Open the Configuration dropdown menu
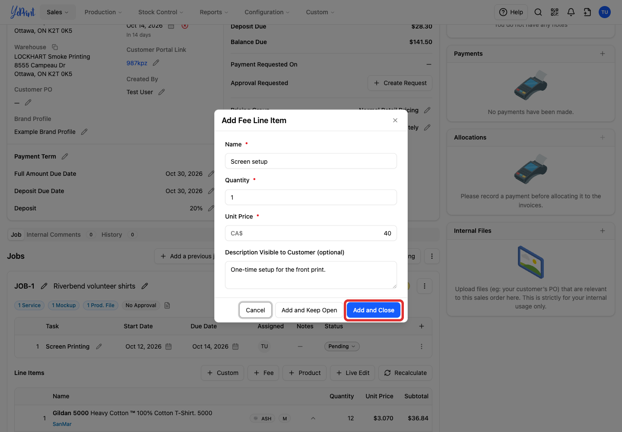 pyautogui.click(x=267, y=12)
